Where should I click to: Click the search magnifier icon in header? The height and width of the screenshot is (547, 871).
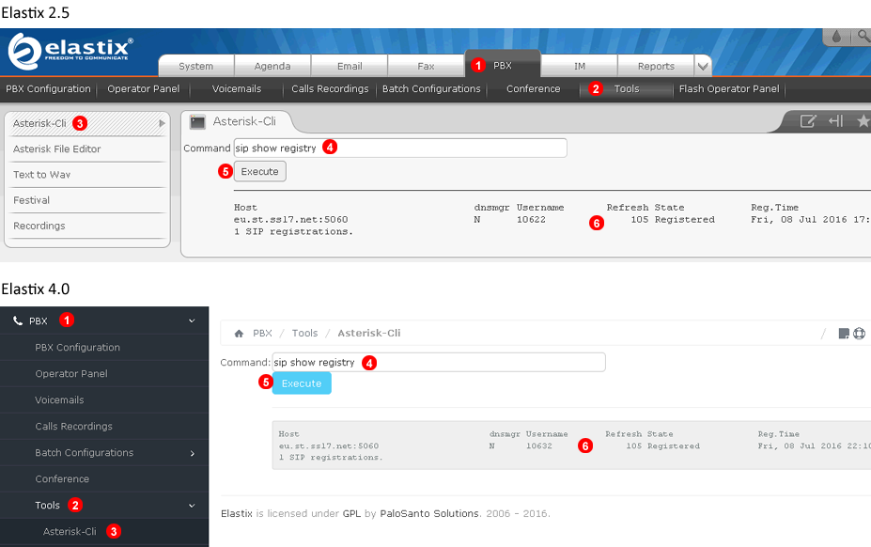point(863,37)
